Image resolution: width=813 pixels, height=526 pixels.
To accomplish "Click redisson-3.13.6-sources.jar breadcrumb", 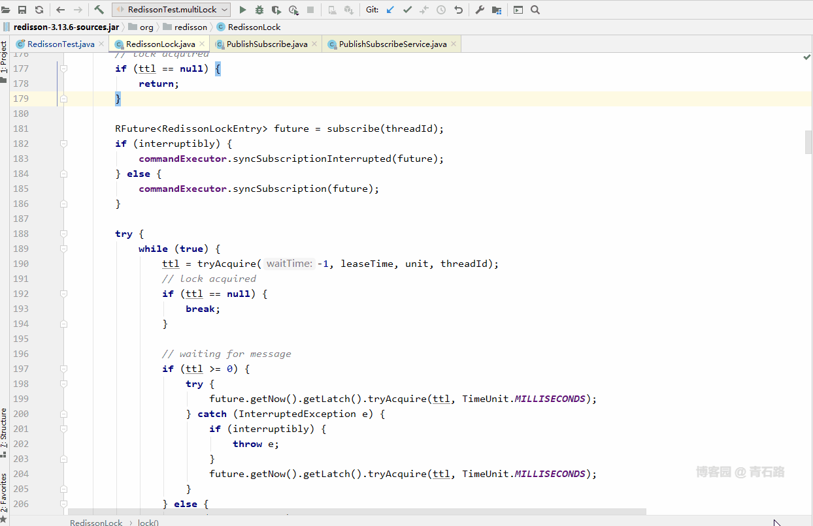I will (66, 27).
